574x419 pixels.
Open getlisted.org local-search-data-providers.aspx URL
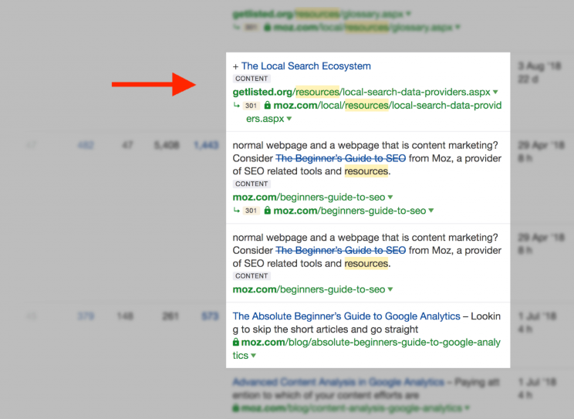(x=361, y=92)
